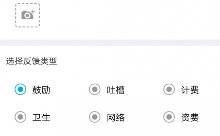Click the 网络 option label
The image size is (220, 136).
pyautogui.click(x=116, y=117)
